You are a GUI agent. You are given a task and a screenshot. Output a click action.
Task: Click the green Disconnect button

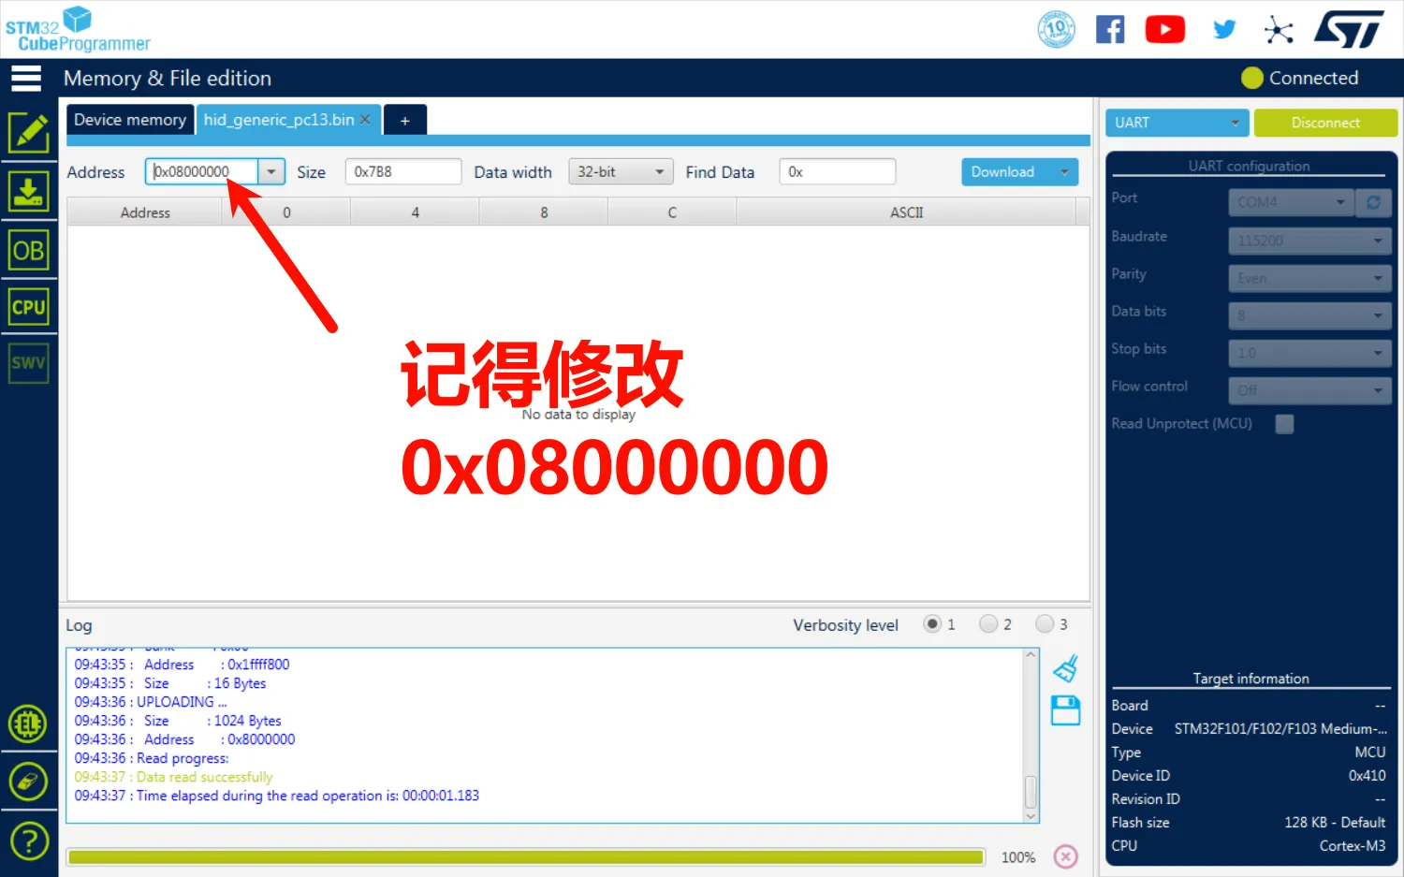coord(1324,123)
